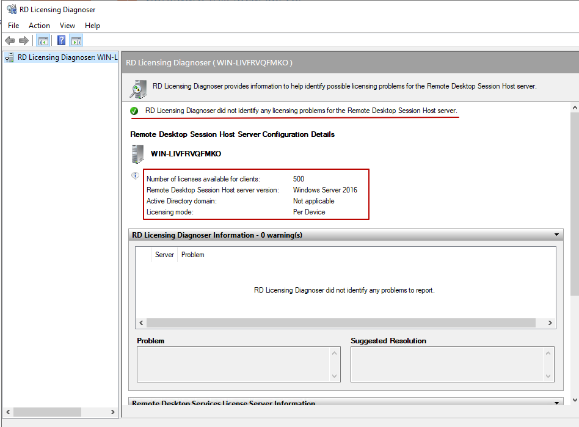Image resolution: width=579 pixels, height=427 pixels.
Task: Click the Problem column header
Action: (193, 255)
